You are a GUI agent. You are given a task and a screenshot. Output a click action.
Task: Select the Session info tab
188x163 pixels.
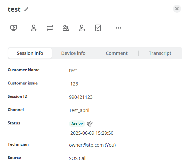(30, 53)
